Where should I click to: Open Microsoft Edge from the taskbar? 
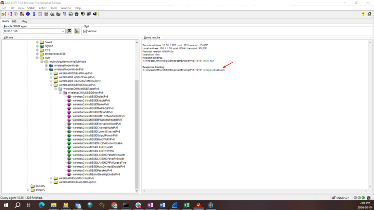(41, 205)
